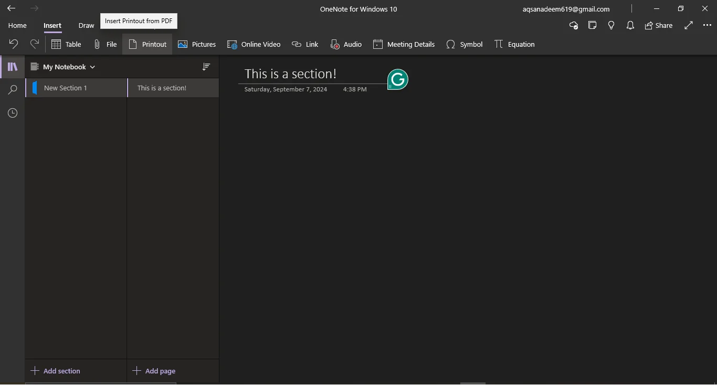The image size is (717, 385).
Task: Click the Share button
Action: coord(659,25)
